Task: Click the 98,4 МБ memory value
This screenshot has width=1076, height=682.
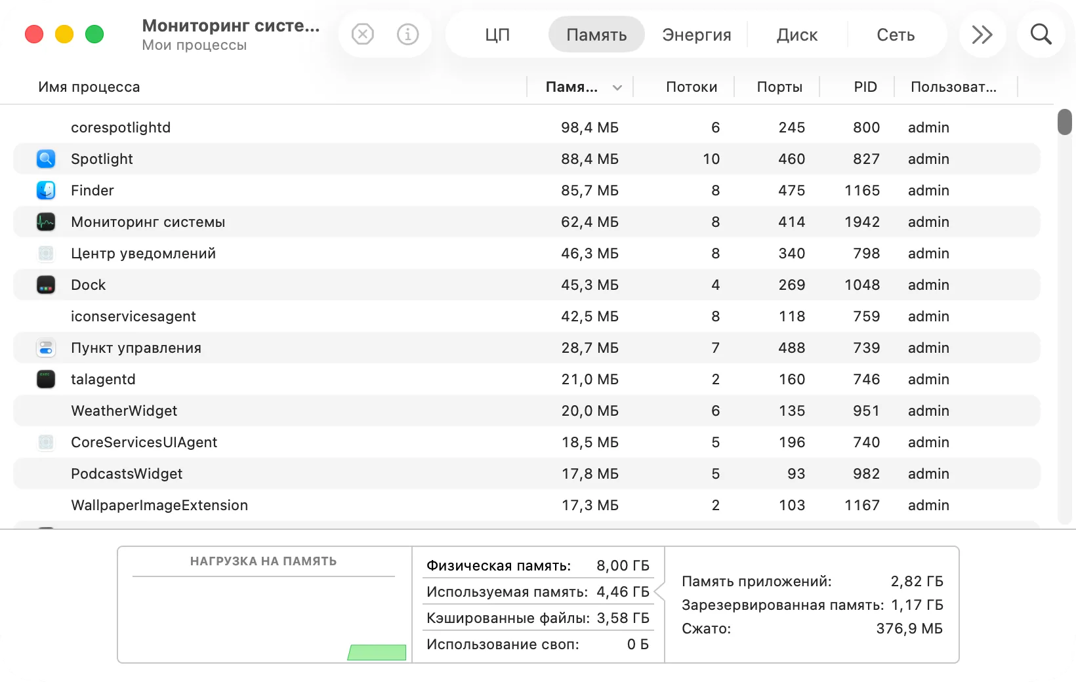Action: coord(590,127)
